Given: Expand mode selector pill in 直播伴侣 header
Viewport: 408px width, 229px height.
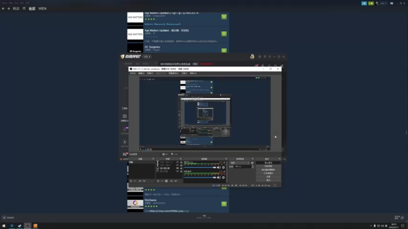Looking at the screenshot, I should pos(147,56).
